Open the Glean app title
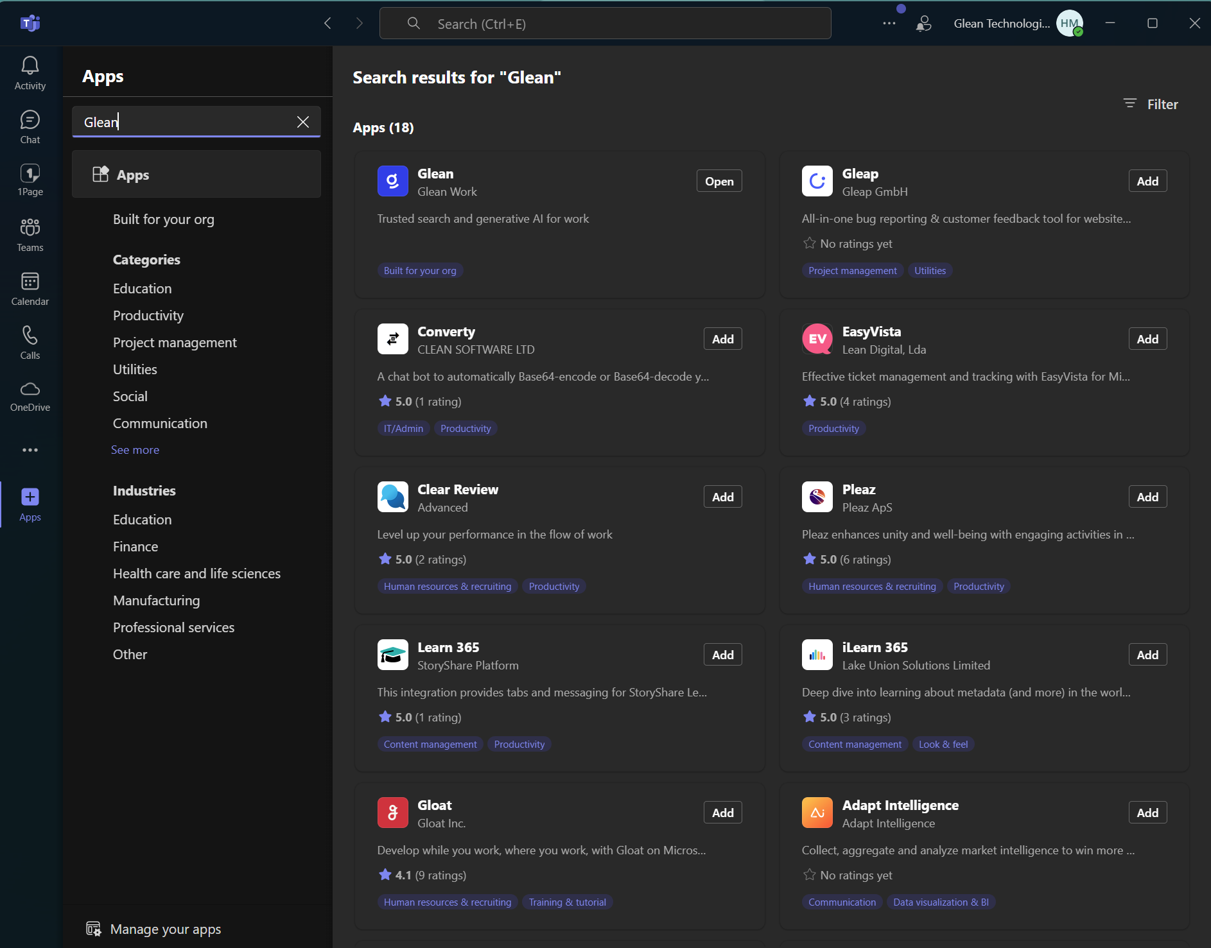1211x948 pixels. point(435,174)
